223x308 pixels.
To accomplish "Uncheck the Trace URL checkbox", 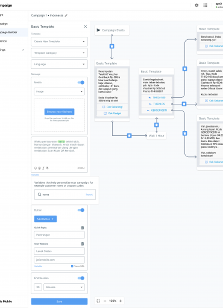I will (x=72, y=266).
